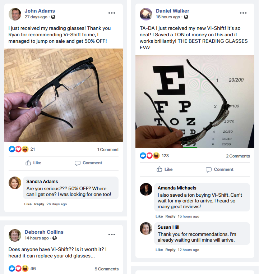Comment on John Adams' post
Viewport: 259px width, 274px height.
88,163
